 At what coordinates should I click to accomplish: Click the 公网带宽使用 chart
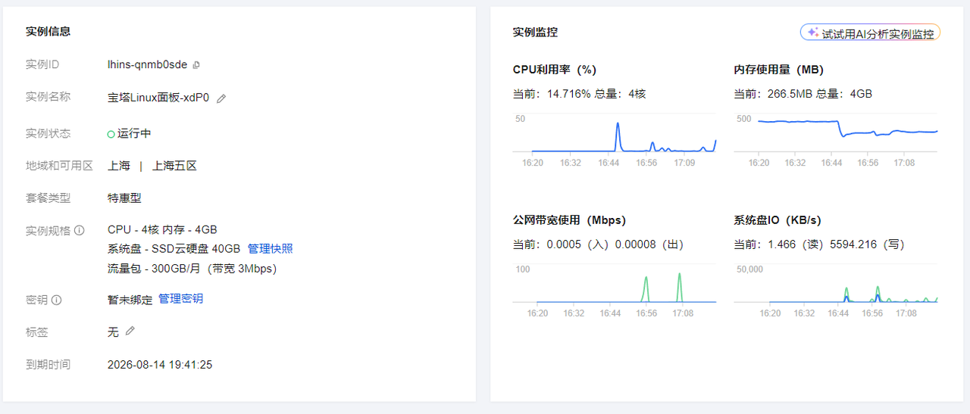(x=614, y=285)
